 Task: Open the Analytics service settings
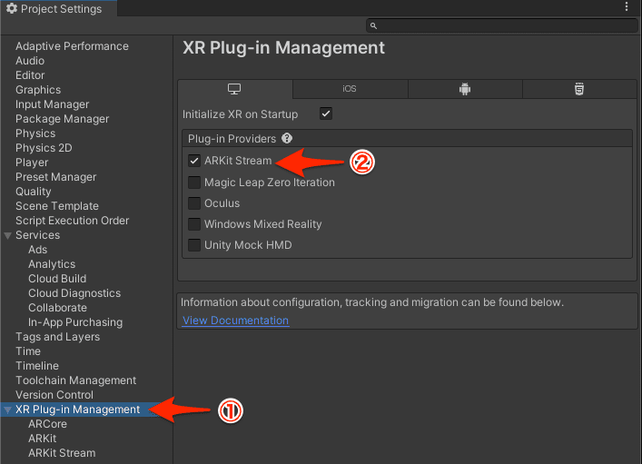[52, 264]
